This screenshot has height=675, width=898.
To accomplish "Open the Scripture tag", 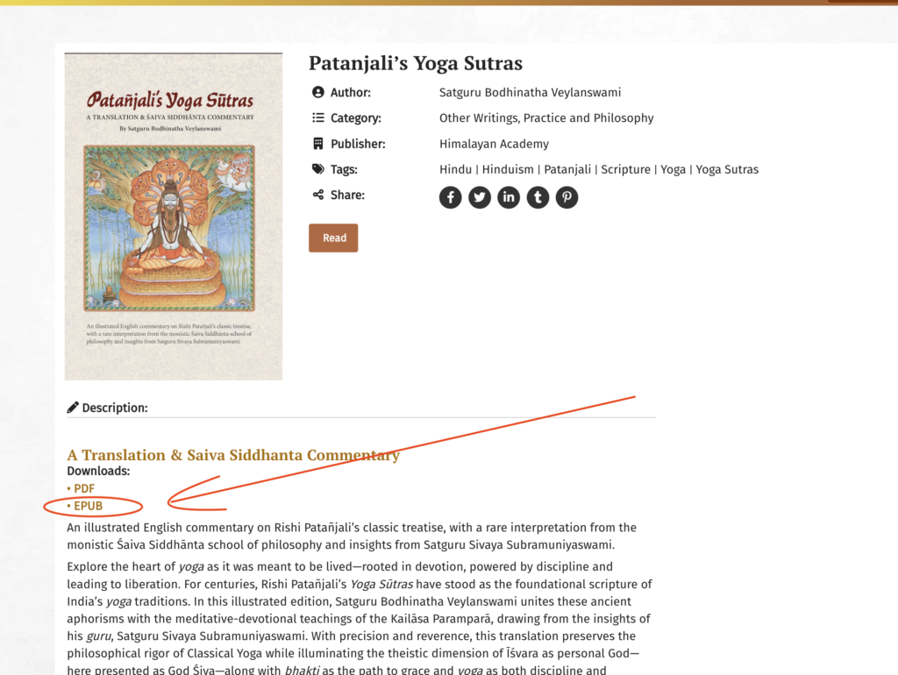I will pyautogui.click(x=625, y=169).
